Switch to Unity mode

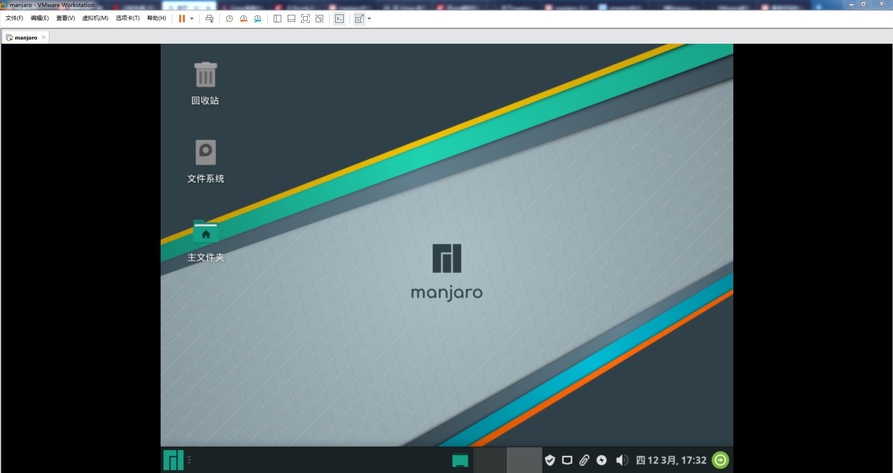click(319, 19)
